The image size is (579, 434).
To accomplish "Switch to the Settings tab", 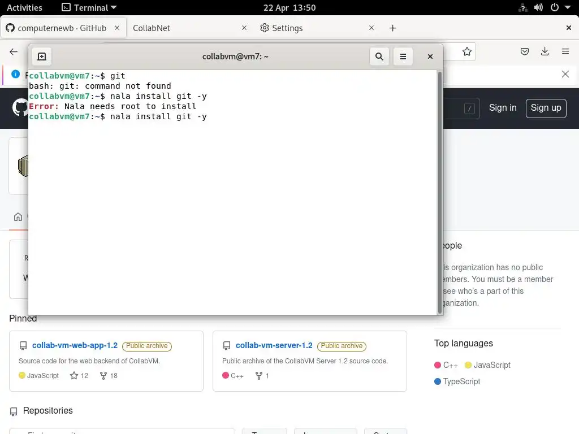I will tap(318, 28).
